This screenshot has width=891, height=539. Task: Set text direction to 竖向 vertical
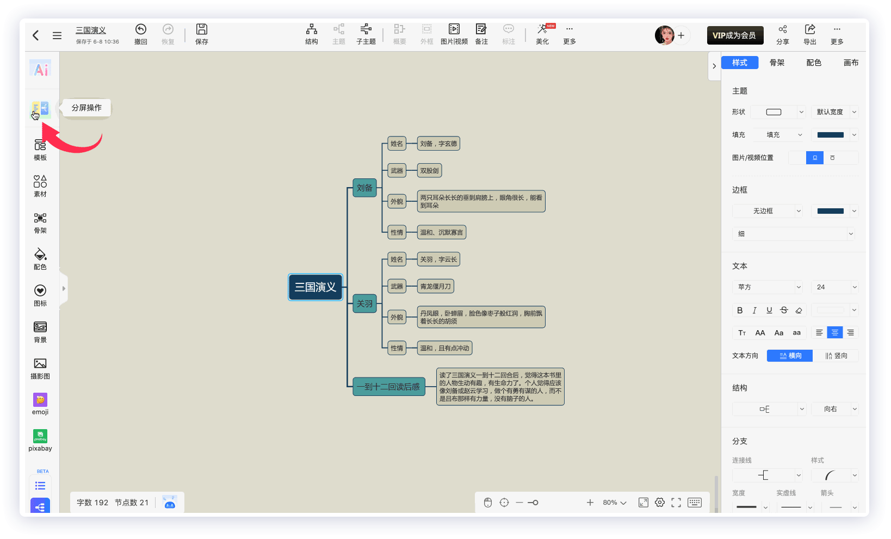[x=836, y=356]
